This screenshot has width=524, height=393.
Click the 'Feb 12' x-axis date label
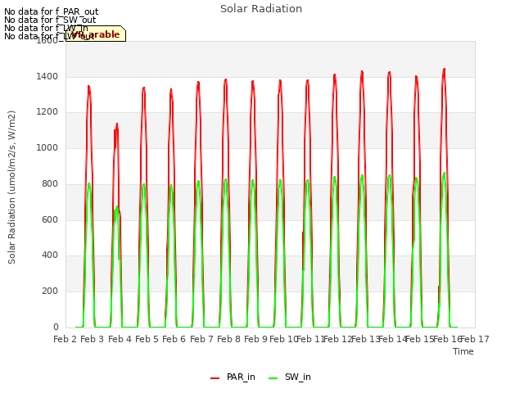coord(338,339)
